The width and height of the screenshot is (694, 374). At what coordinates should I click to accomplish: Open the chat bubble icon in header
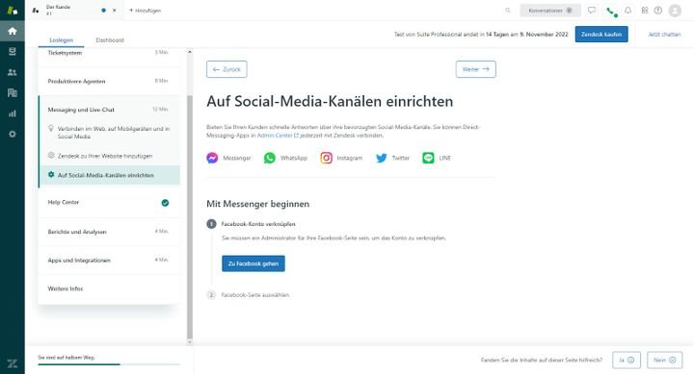pyautogui.click(x=591, y=11)
